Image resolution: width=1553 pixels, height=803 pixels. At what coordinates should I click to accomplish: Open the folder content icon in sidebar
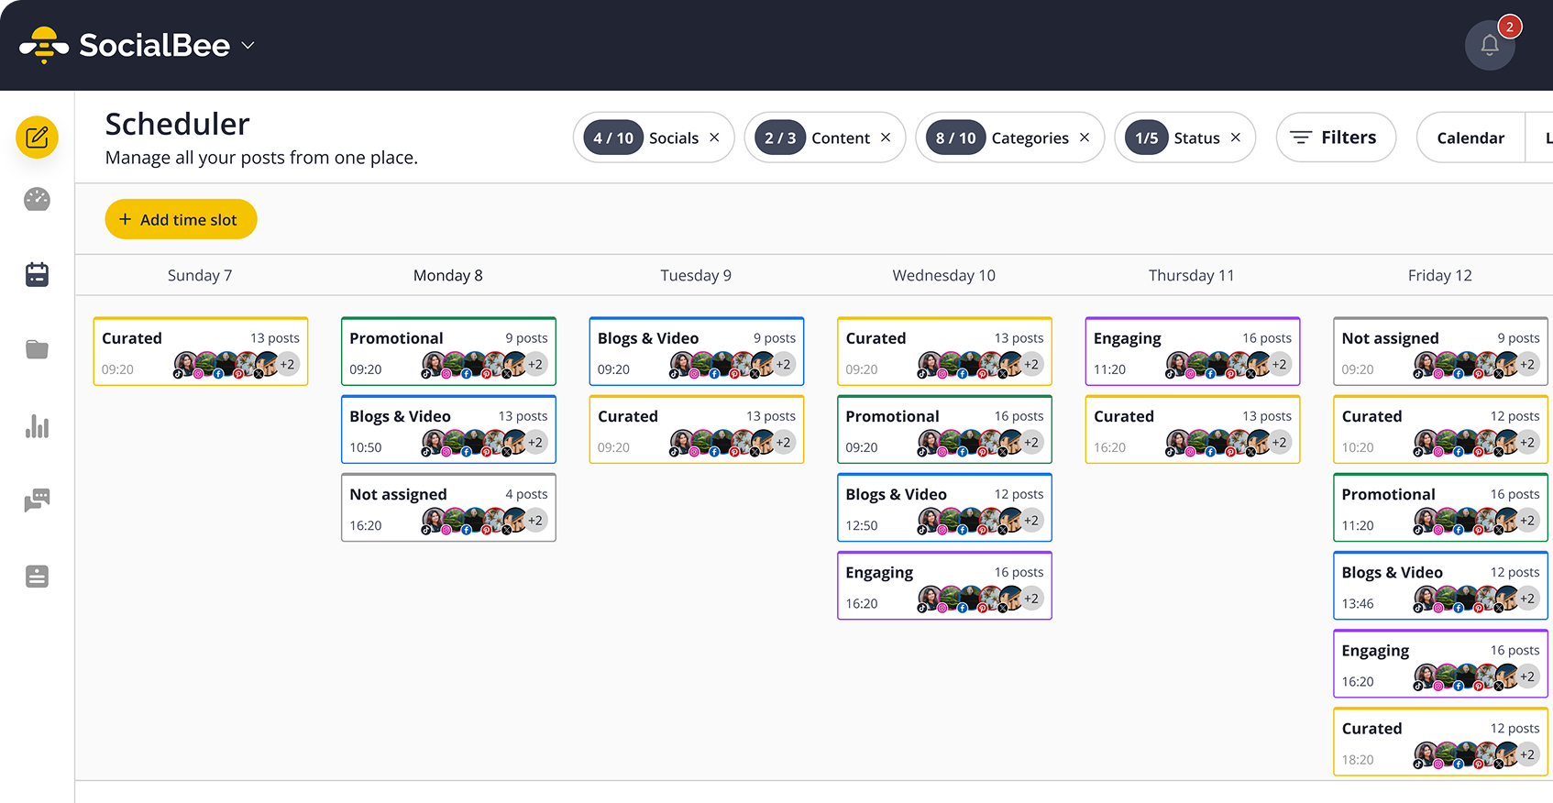coord(37,349)
